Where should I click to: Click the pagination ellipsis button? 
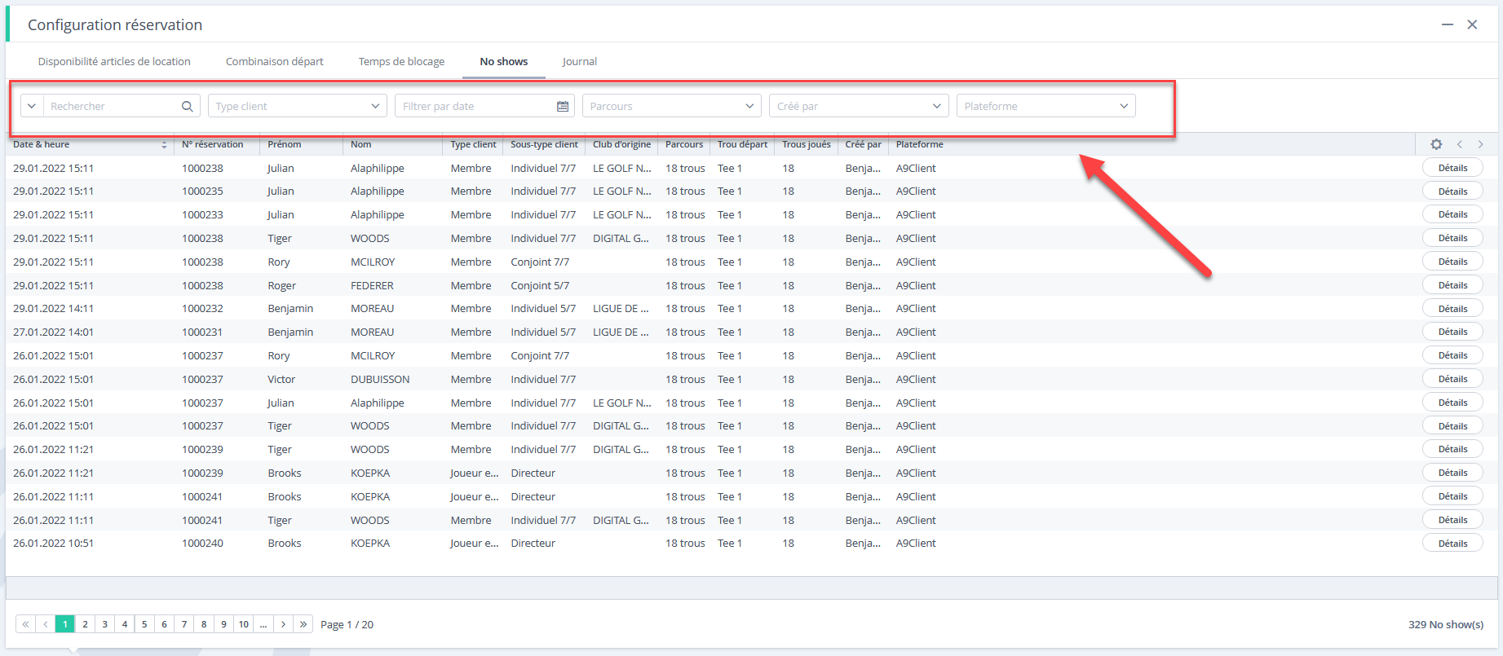263,624
